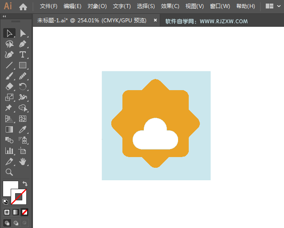This screenshot has height=228, width=284.
Task: Activate the Artboard tool
Action: pyautogui.click(x=23, y=151)
